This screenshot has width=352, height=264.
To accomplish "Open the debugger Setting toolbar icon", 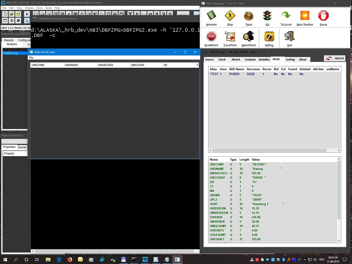I will (269, 37).
